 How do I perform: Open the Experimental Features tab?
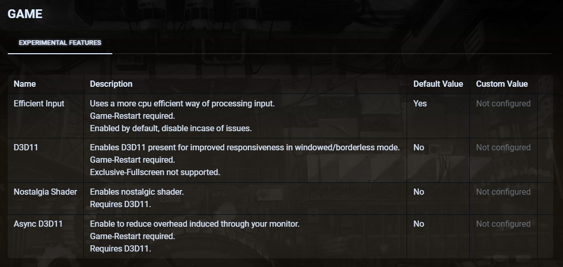tap(60, 43)
